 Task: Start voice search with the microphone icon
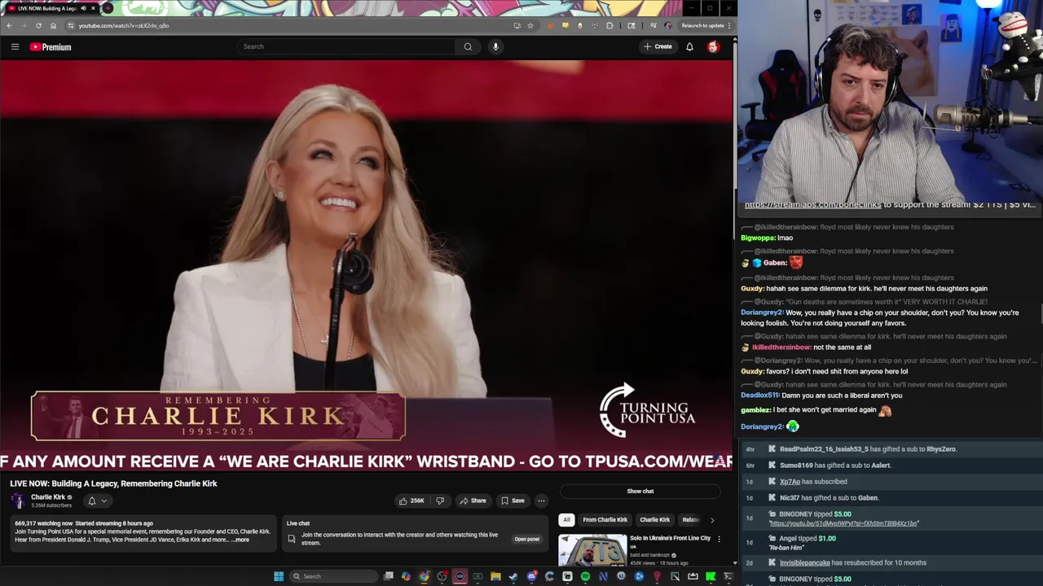495,46
